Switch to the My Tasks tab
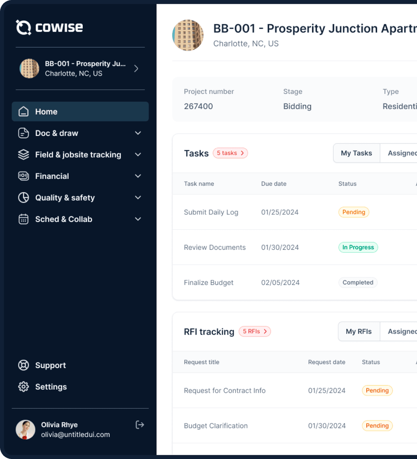This screenshot has width=417, height=459. (x=356, y=153)
